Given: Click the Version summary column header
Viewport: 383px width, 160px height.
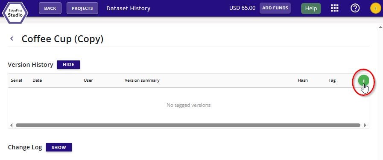Looking at the screenshot, I should coord(142,80).
